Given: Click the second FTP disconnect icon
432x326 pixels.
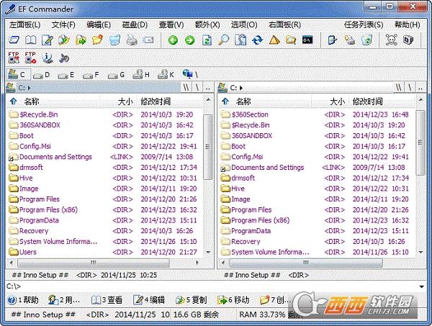Looking at the screenshot, I should (30, 58).
